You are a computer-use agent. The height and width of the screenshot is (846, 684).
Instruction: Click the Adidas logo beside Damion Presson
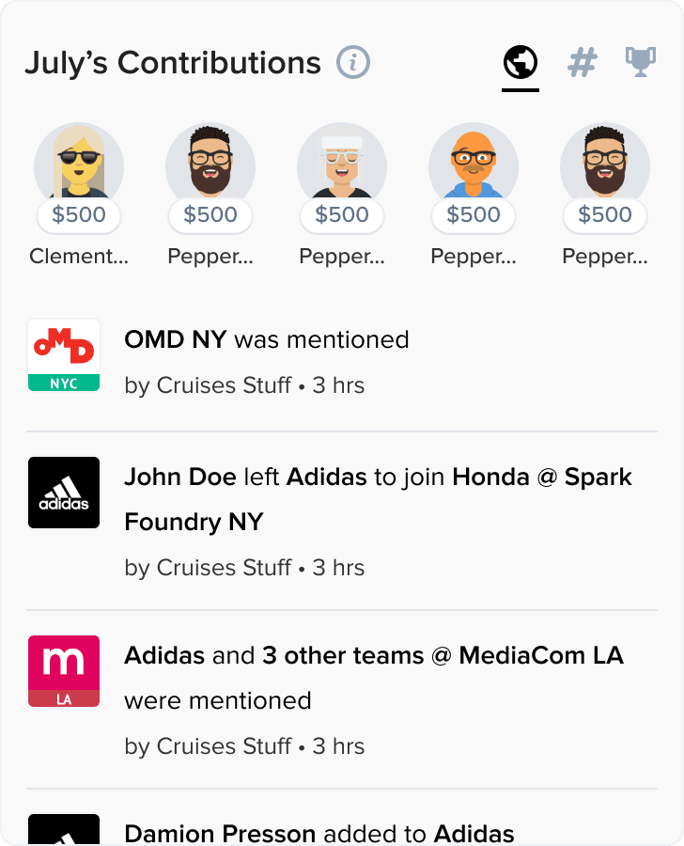tap(64, 831)
